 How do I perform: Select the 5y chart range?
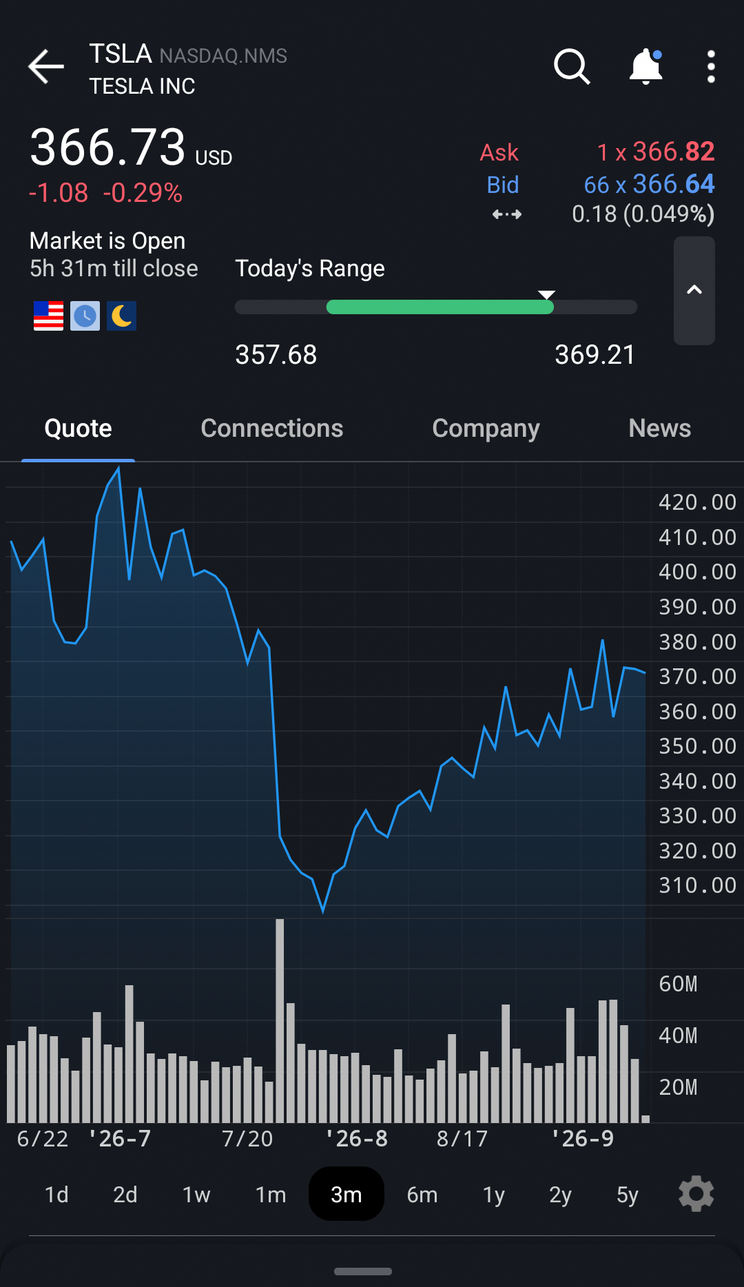pyautogui.click(x=628, y=1194)
